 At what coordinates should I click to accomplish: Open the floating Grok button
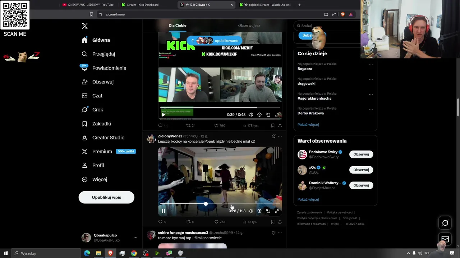coord(445,223)
